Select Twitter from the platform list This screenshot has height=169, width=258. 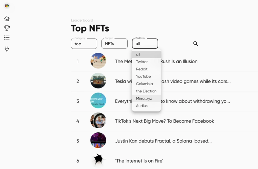point(142,62)
